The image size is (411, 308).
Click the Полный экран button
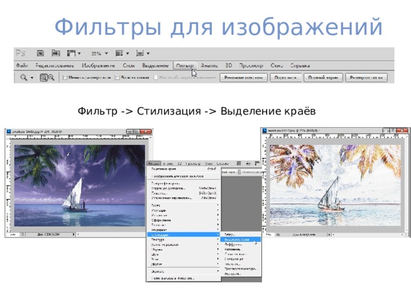[x=323, y=78]
